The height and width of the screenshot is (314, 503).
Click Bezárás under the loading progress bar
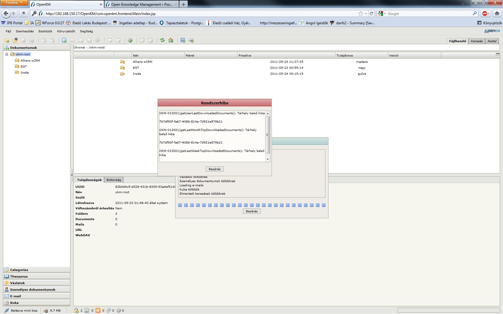251,211
